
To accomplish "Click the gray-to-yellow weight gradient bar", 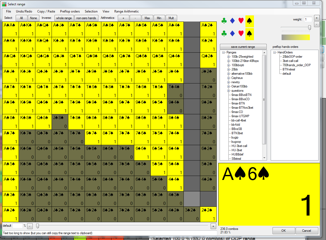I will [295, 37].
